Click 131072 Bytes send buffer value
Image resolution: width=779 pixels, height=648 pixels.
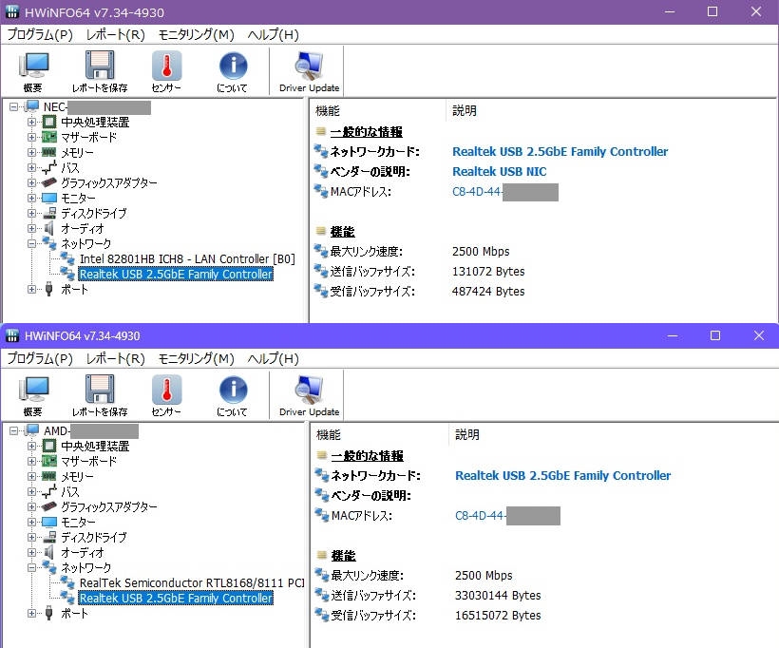(488, 272)
